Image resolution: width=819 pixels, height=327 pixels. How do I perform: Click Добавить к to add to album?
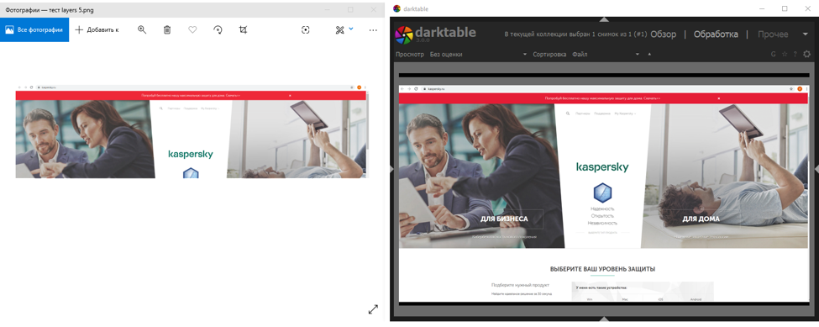tap(97, 29)
